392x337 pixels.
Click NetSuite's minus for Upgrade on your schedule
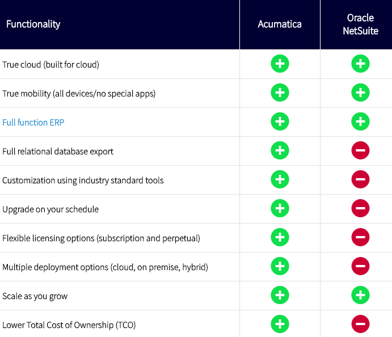coord(360,209)
